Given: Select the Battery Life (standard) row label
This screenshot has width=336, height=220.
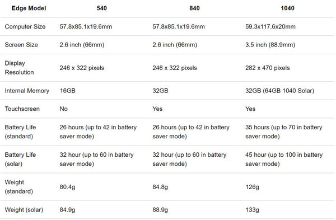Looking at the screenshot, I should tap(20, 132).
